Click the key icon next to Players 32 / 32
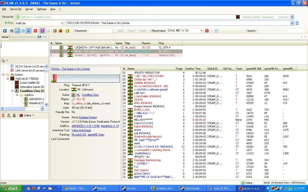 coord(73,99)
